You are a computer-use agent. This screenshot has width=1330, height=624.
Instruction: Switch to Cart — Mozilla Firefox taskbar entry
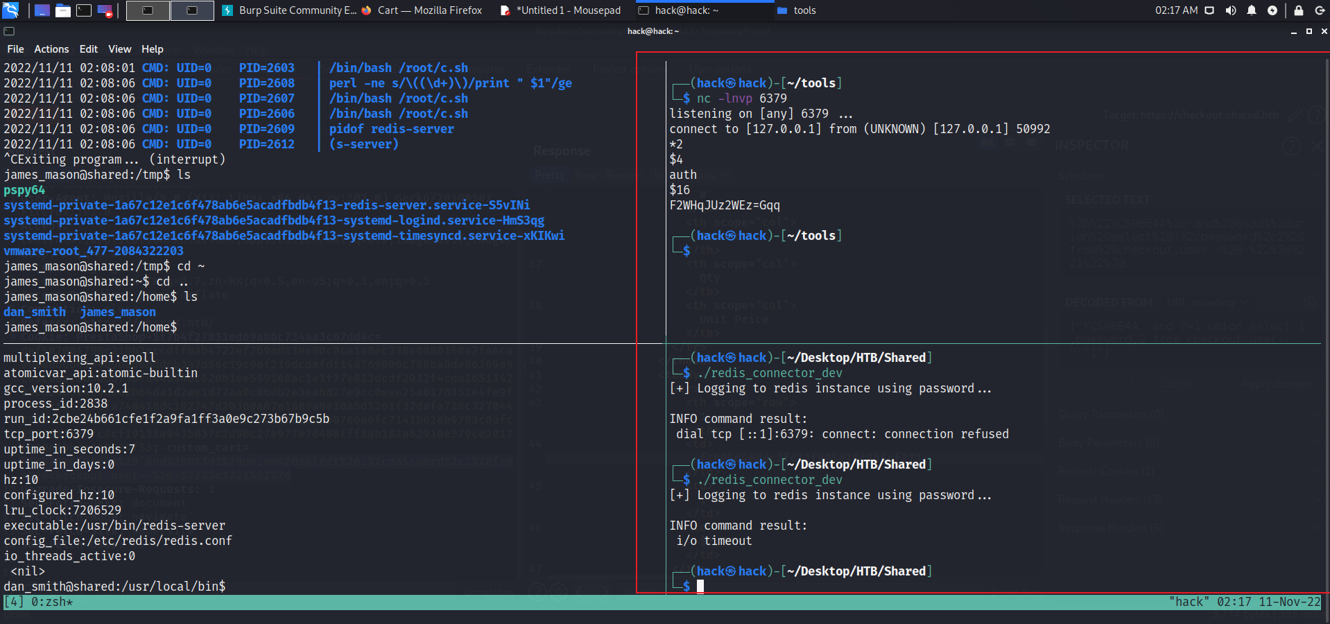pyautogui.click(x=422, y=10)
